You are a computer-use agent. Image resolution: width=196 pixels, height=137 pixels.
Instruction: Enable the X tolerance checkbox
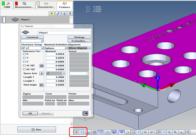point(24,54)
